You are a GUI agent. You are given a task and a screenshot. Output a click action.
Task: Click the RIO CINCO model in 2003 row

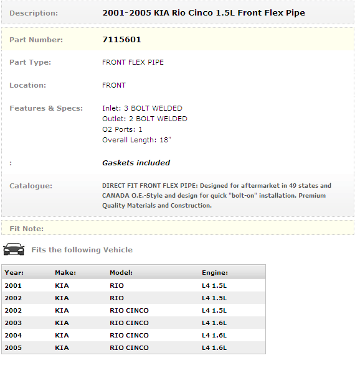(x=129, y=323)
